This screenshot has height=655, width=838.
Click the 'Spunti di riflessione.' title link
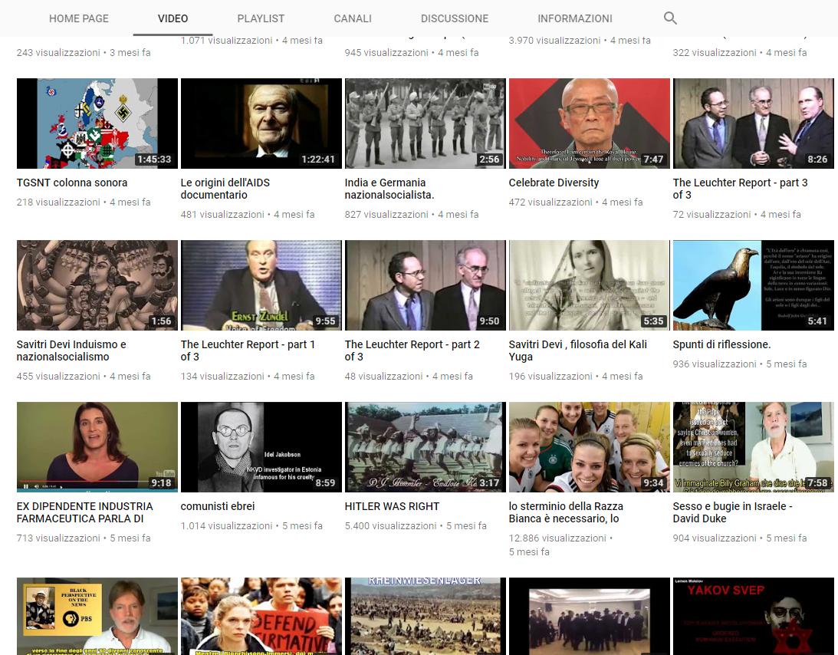click(x=721, y=344)
